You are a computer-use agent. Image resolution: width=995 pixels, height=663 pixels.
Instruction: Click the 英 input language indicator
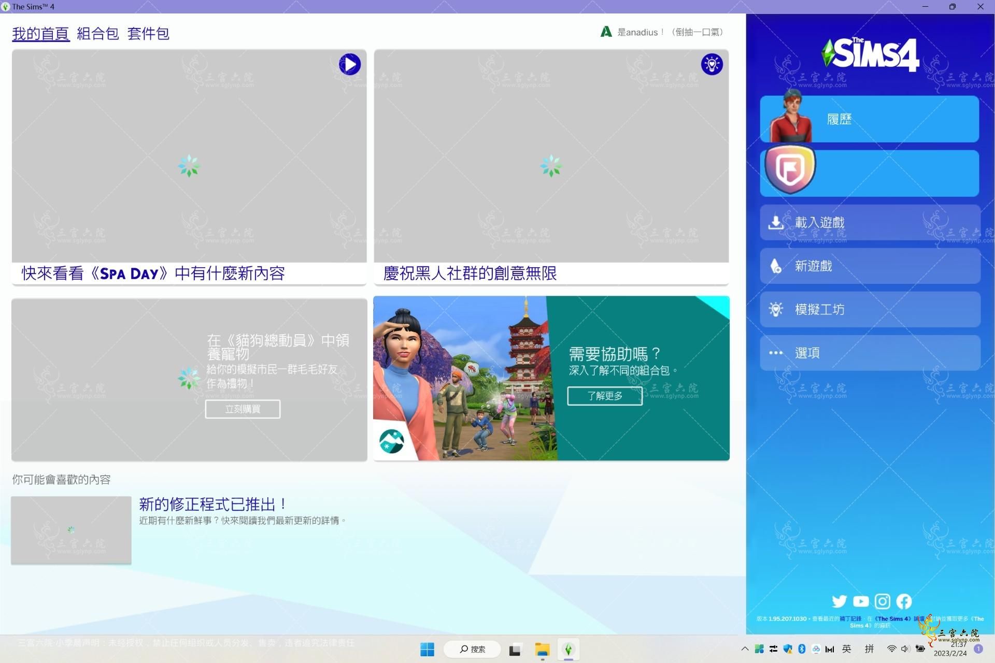[847, 648]
